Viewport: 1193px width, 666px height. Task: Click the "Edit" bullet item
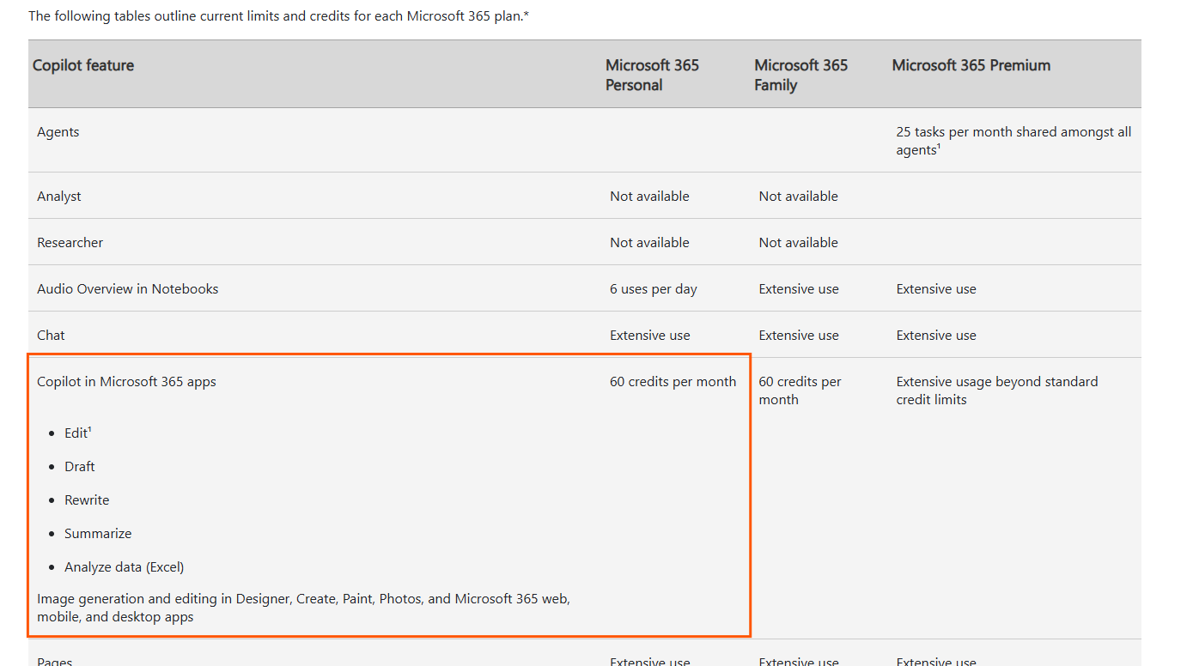tap(77, 433)
